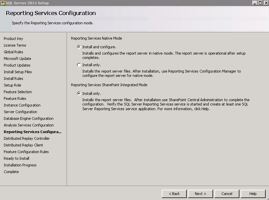Click the 'use SharePoint Central Administration' description

[166, 104]
